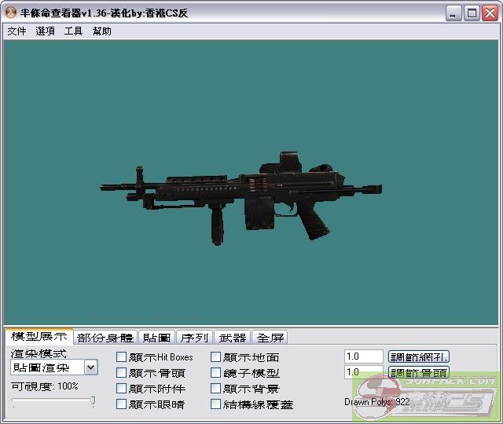Open the 文件 menu
The image size is (503, 424).
click(17, 31)
